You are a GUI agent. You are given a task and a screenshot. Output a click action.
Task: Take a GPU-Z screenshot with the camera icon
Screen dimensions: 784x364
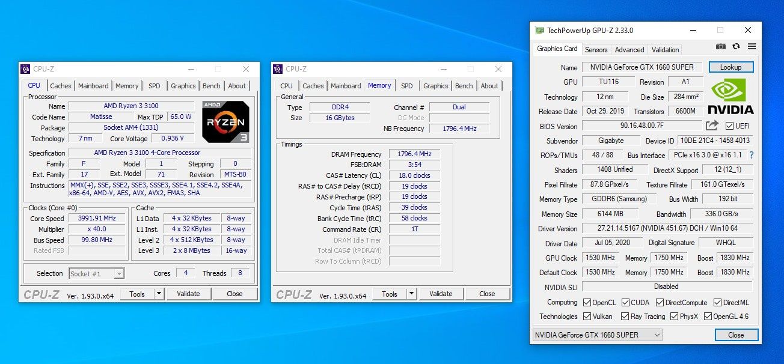coord(721,46)
